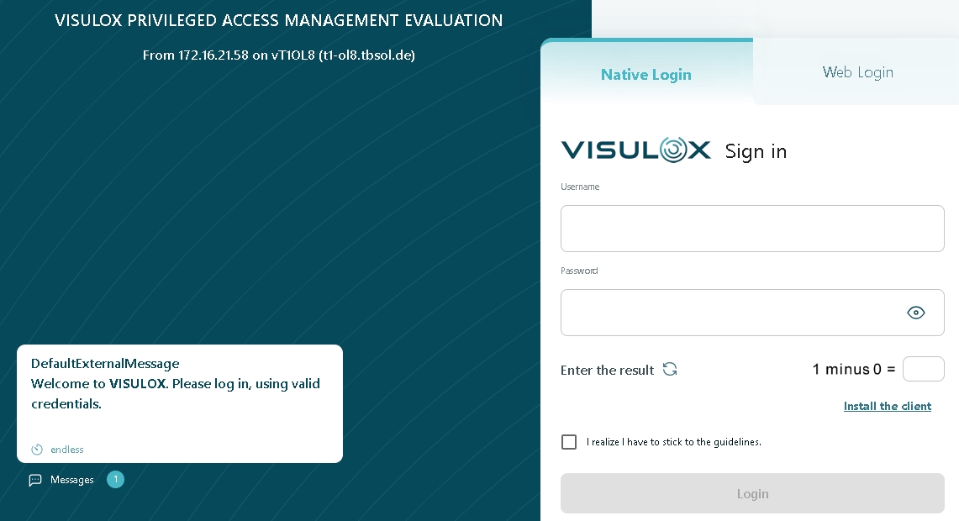The height and width of the screenshot is (521, 959).
Task: Focus the Username input field
Action: click(x=751, y=229)
